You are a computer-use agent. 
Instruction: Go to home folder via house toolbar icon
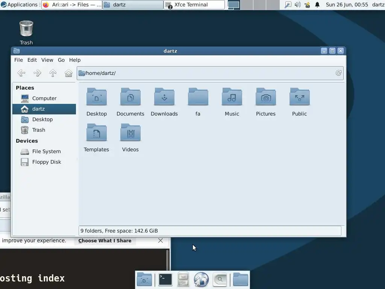point(68,73)
